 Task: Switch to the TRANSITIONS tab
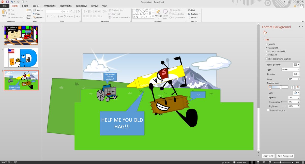50,6
